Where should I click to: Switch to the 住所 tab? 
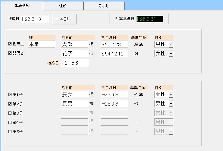tap(63, 6)
